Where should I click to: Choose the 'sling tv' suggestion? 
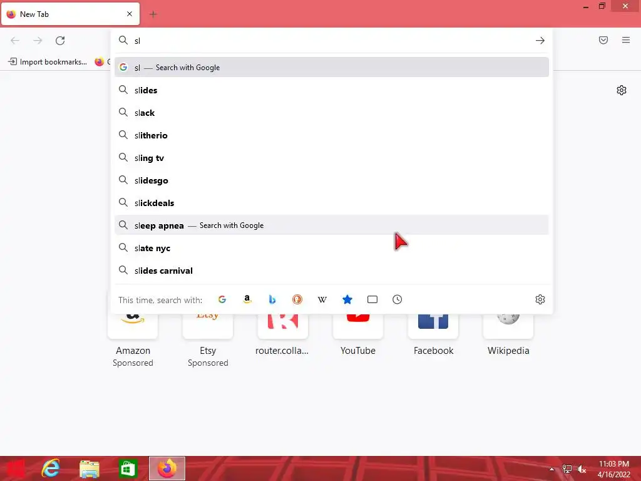tap(332, 158)
